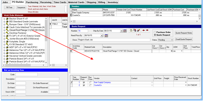Click the delete quote request icon
204x102 pixels.
point(138,30)
